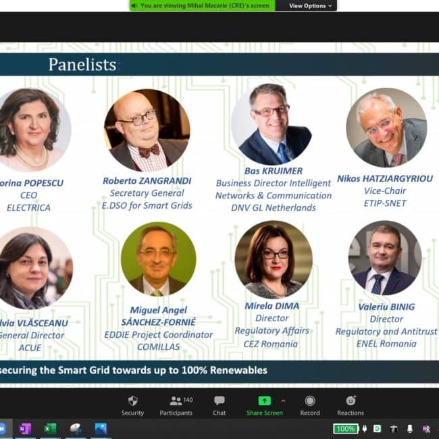Click 'E.DSO for Smart Grids' text
This screenshot has width=439, height=439.
click(147, 206)
